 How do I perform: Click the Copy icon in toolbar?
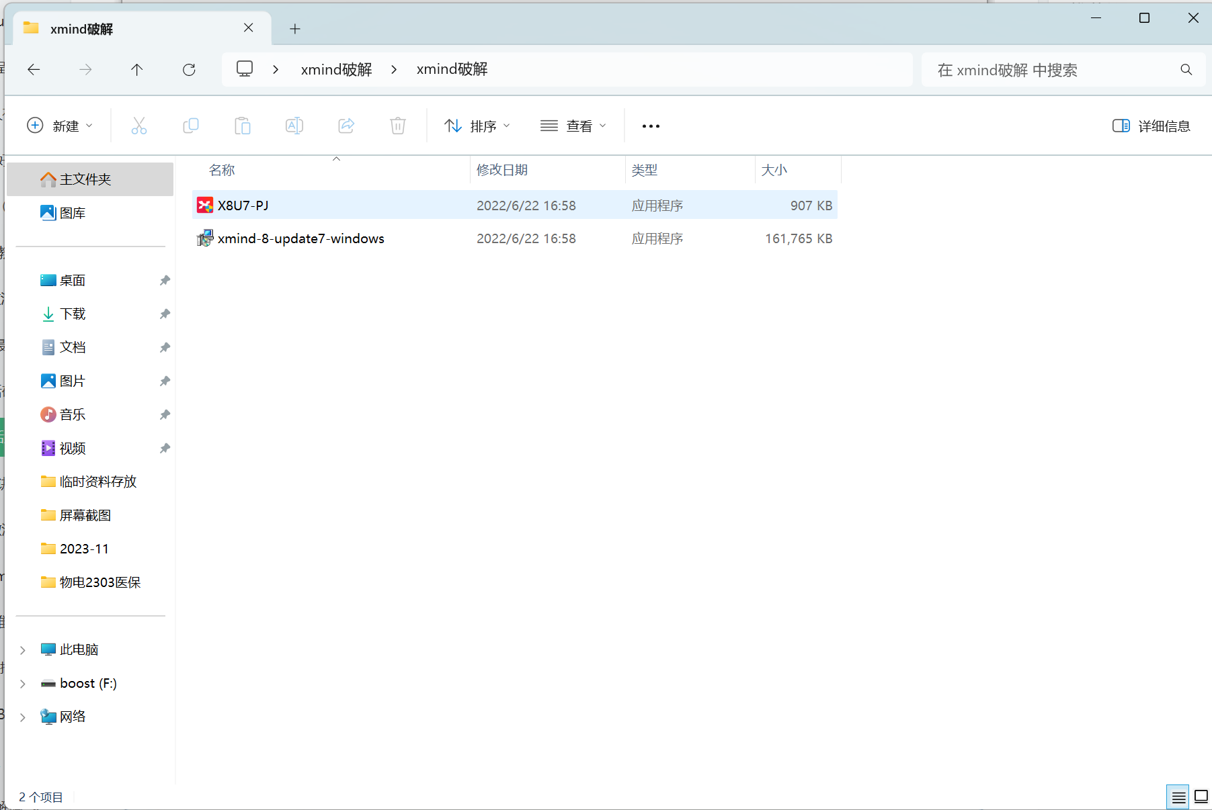pos(191,126)
